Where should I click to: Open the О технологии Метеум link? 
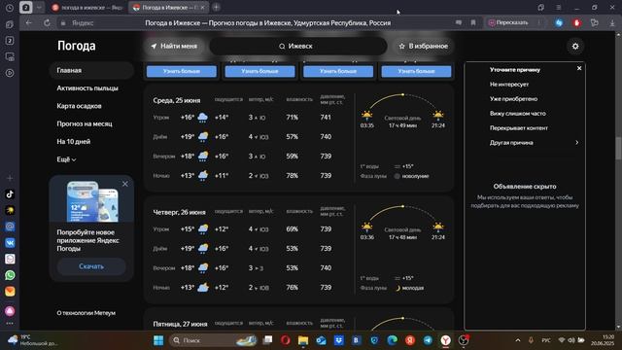(86, 313)
